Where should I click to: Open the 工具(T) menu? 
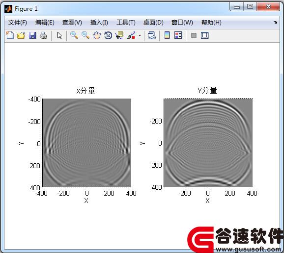pos(126,23)
